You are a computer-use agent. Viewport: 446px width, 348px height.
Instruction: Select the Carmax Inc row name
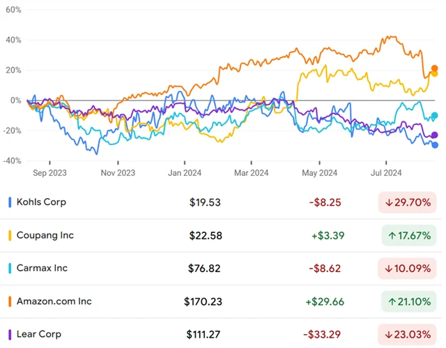[x=43, y=268]
